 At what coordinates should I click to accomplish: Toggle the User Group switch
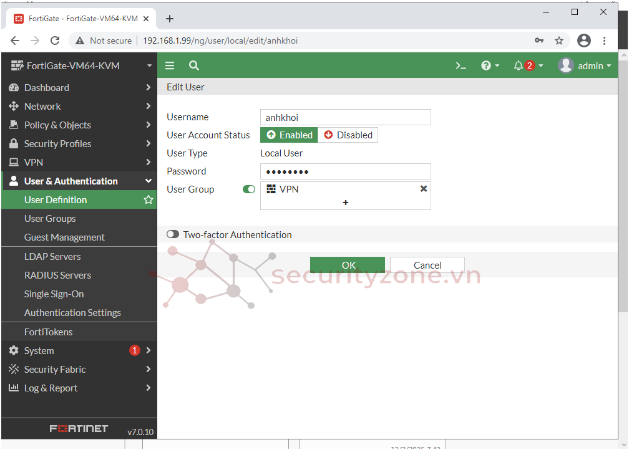[x=249, y=189]
